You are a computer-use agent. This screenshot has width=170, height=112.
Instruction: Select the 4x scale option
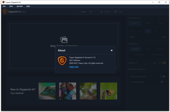[148, 31]
